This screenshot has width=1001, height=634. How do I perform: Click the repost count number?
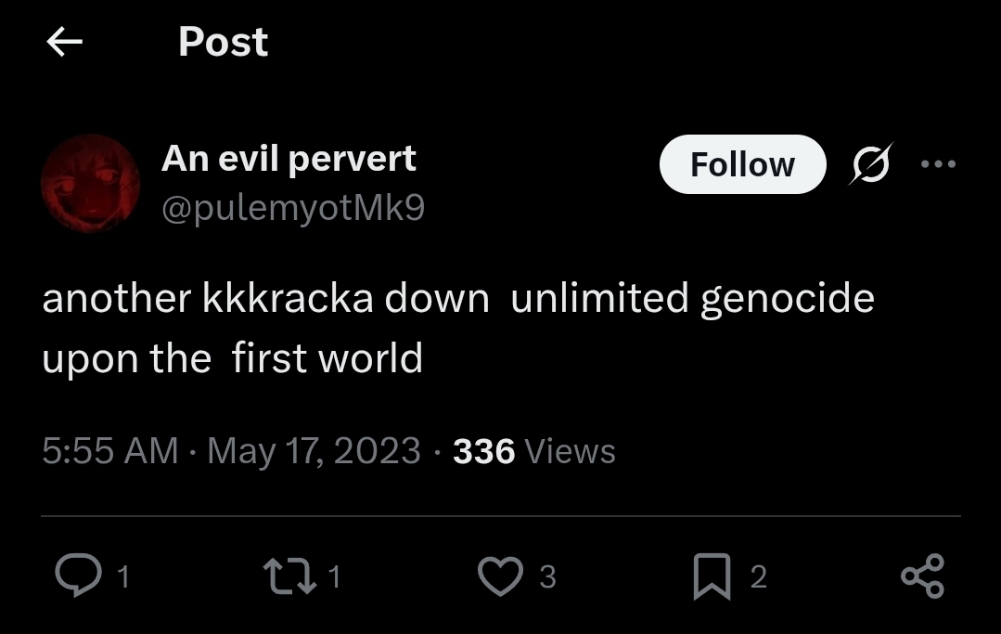[x=334, y=577]
